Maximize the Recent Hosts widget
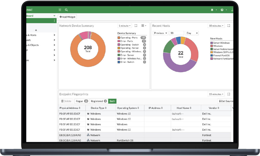The image size is (260, 156). point(229,26)
